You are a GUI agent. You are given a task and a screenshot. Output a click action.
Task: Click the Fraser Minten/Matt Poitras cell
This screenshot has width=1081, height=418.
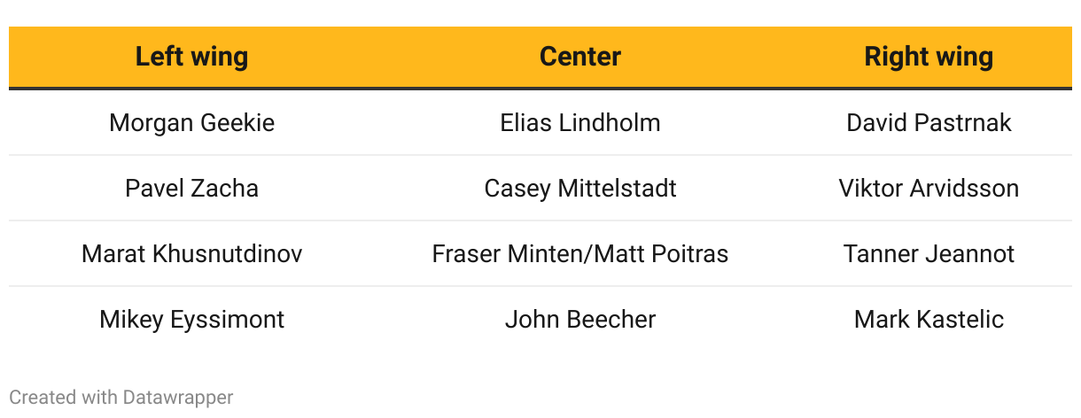click(x=579, y=253)
